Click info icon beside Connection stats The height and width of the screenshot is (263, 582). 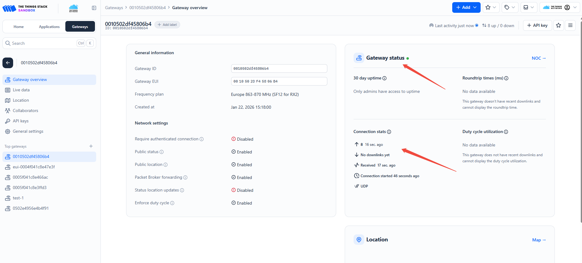(389, 132)
